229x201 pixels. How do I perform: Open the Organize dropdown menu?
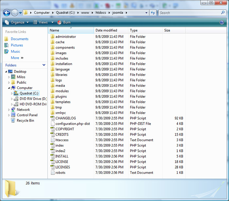tap(17, 22)
